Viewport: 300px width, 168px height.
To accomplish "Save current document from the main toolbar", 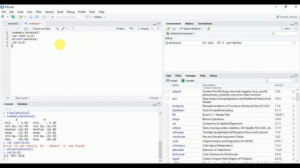I will pyautogui.click(x=30, y=17).
